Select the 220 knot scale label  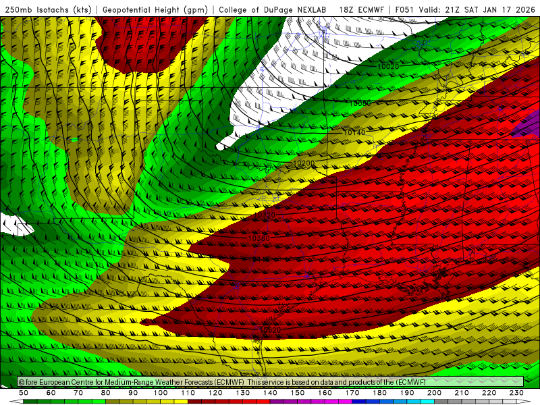[489, 393]
